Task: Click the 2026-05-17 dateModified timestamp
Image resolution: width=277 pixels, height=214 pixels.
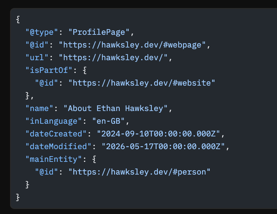Action: point(163,147)
